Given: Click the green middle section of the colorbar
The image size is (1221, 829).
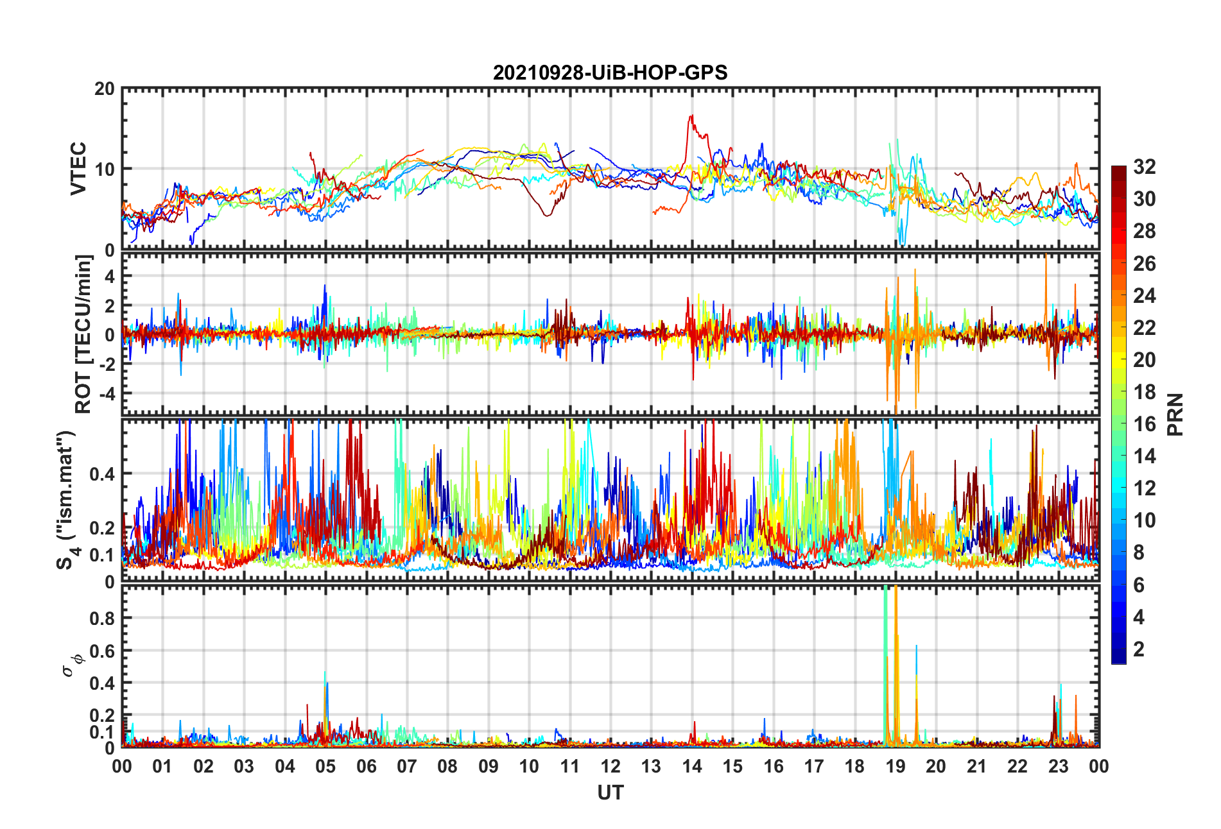Looking at the screenshot, I should click(x=1118, y=423).
